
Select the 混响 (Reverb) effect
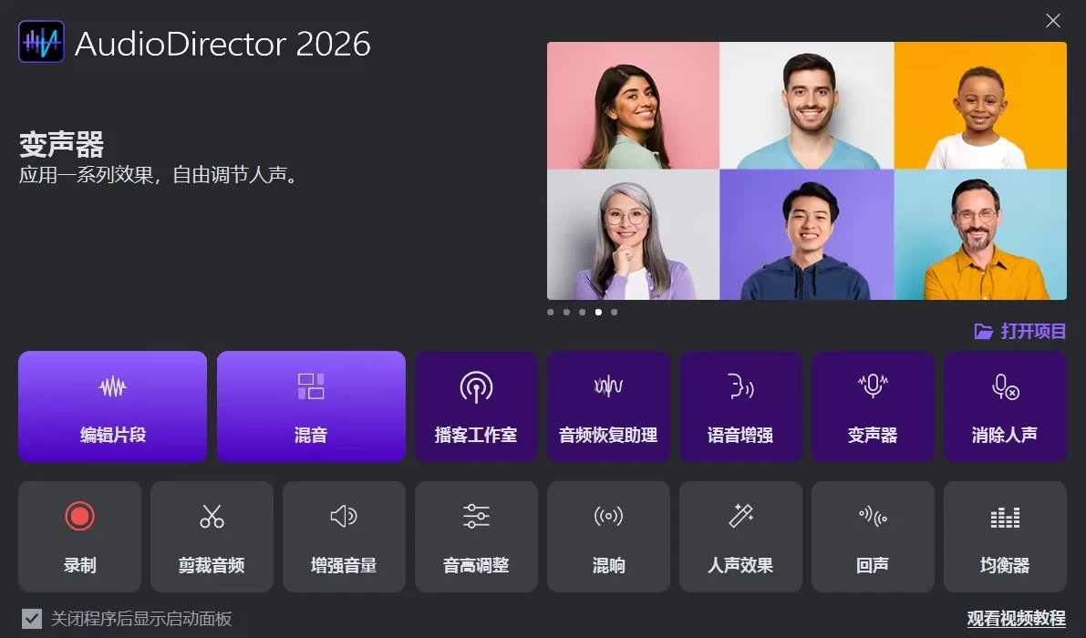[x=608, y=536]
